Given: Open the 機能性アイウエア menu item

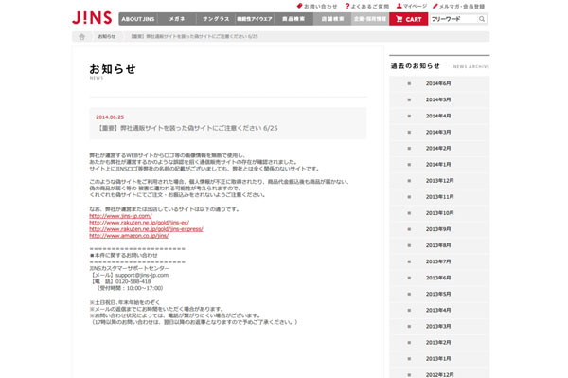Looking at the screenshot, I should [255, 19].
